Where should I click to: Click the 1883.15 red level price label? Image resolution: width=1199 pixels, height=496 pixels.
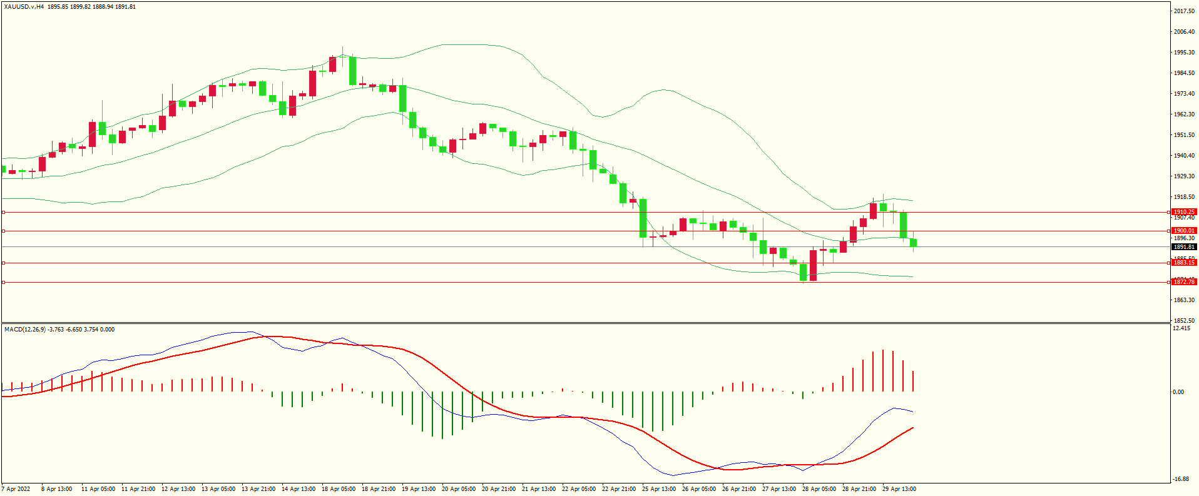(1184, 263)
